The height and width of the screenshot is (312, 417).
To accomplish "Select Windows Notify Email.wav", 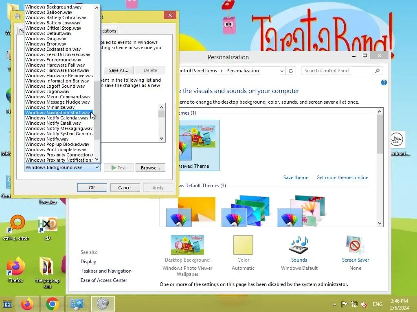I will coord(59,123).
